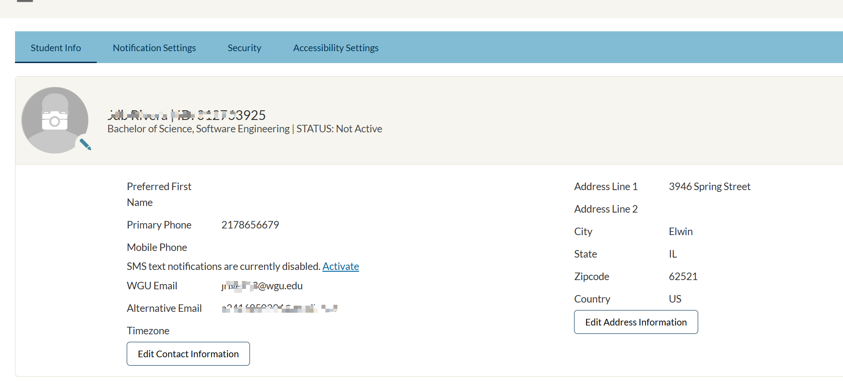This screenshot has height=389, width=843.
Task: Click the state value IL
Action: (x=673, y=254)
